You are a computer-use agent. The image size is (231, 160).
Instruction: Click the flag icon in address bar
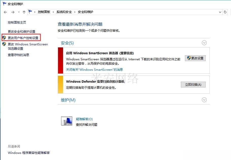(x=30, y=11)
